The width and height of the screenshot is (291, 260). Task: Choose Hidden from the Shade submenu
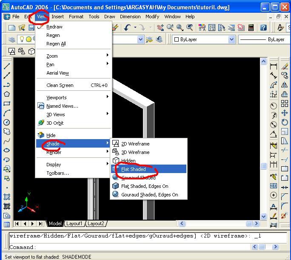click(148, 160)
